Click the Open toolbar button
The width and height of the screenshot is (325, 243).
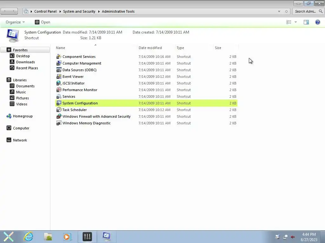coord(43,22)
